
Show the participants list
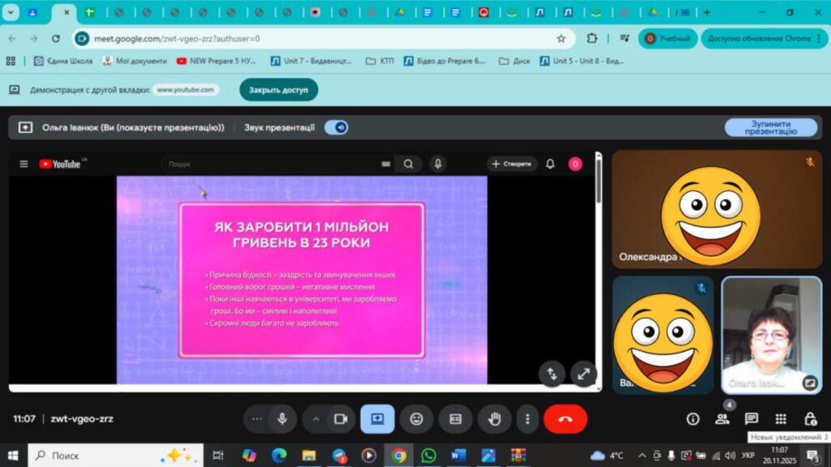721,419
